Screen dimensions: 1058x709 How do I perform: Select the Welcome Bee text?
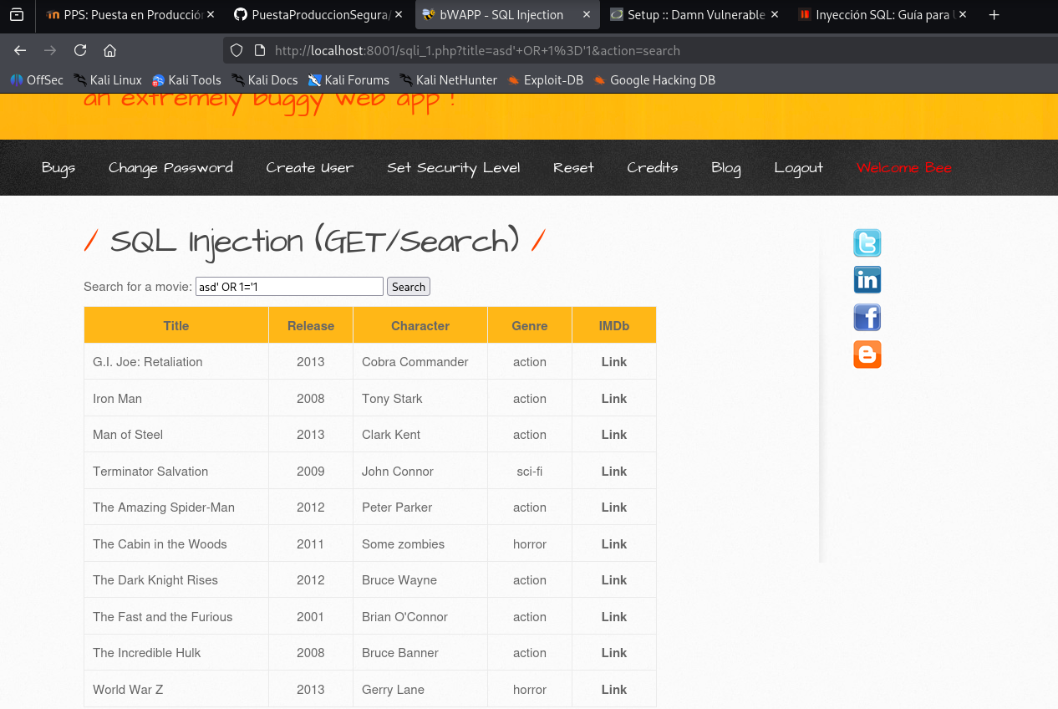click(904, 168)
